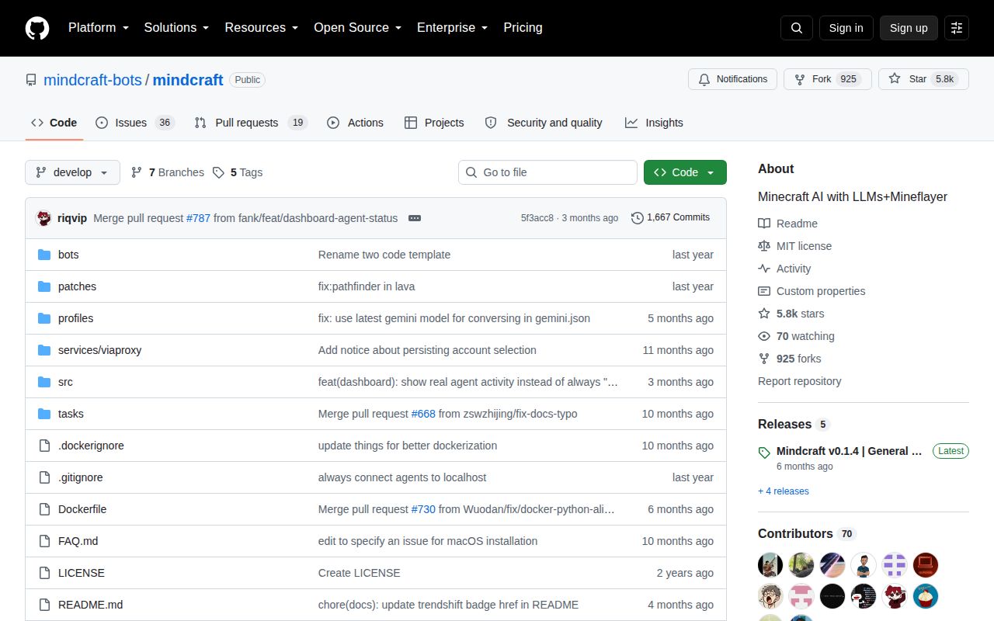Screen dimensions: 994x621
Task: Switch to the Pull requests tab
Action: (x=251, y=123)
